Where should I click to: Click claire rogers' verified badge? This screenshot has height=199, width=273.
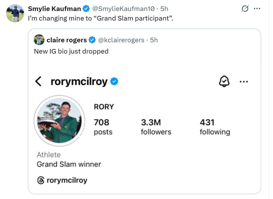92,40
